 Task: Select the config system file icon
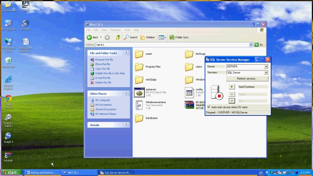click(x=189, y=92)
